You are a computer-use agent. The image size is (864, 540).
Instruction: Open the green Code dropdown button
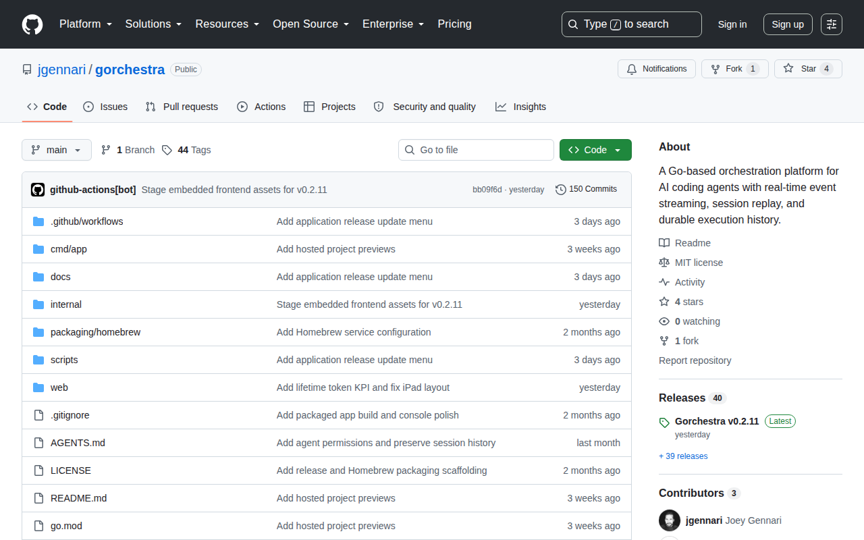pyautogui.click(x=595, y=150)
